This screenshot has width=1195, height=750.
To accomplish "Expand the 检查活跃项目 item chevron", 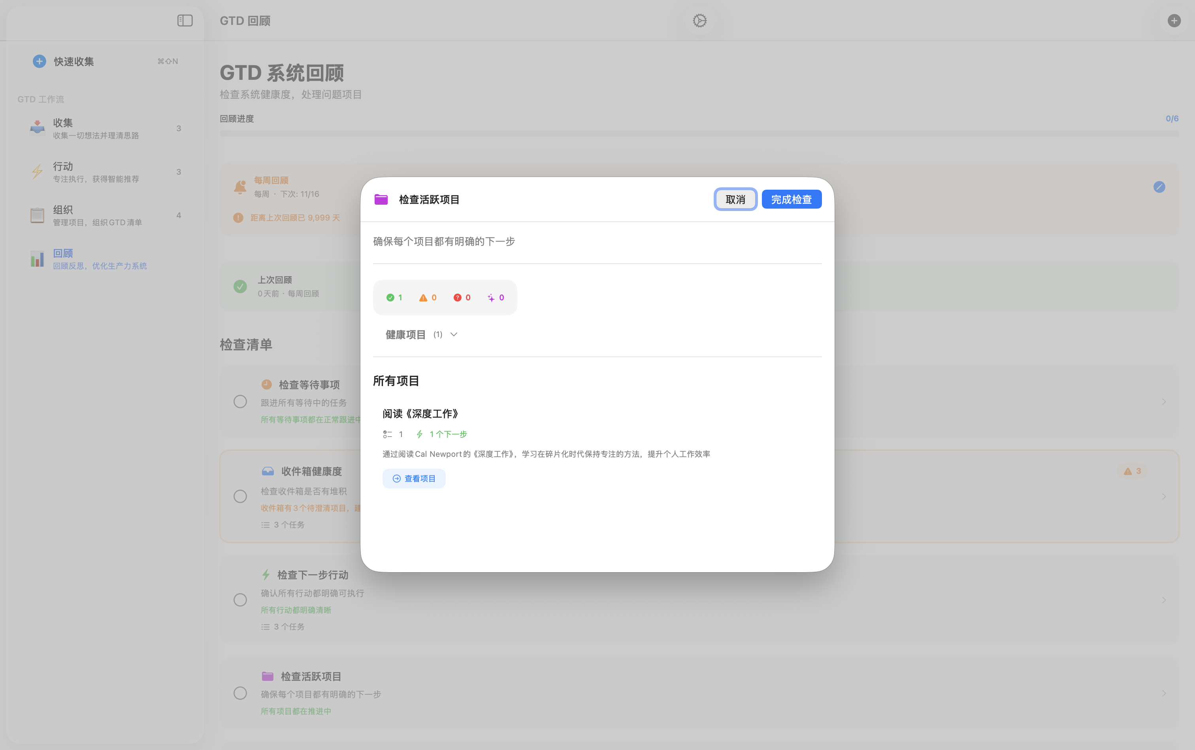I will (1164, 693).
